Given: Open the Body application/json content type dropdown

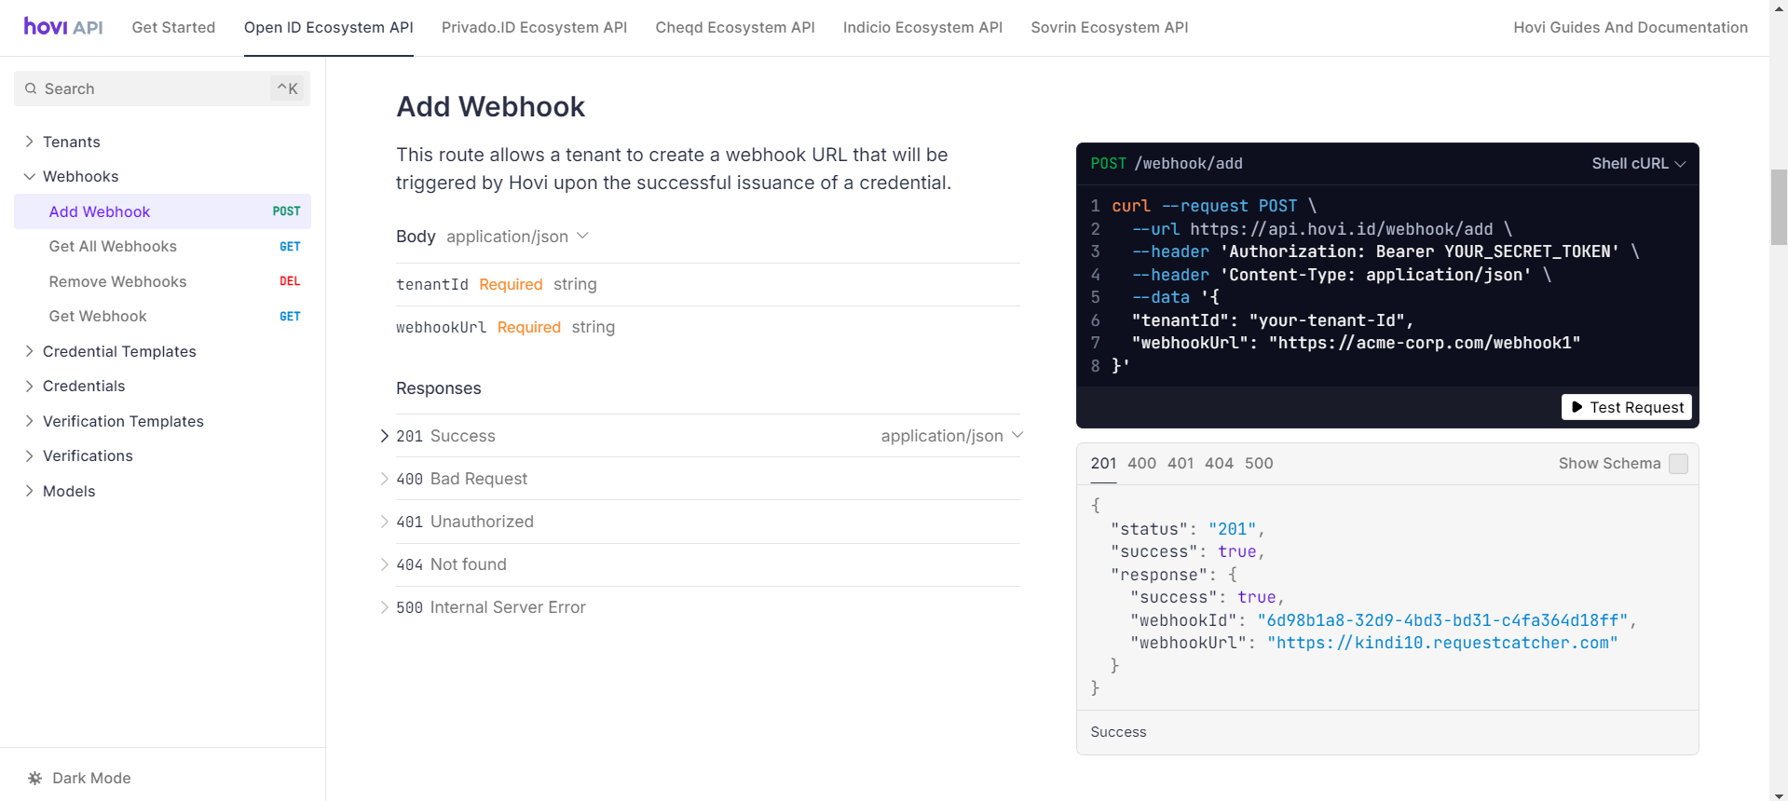Looking at the screenshot, I should 517,237.
